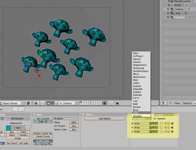Toggle the Auto Smooth button

click(x=43, y=119)
